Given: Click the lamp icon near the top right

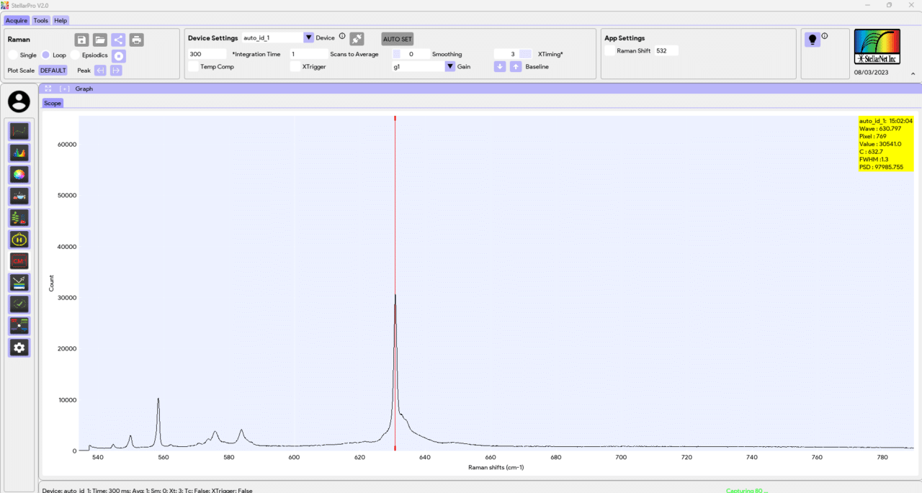Looking at the screenshot, I should [813, 40].
